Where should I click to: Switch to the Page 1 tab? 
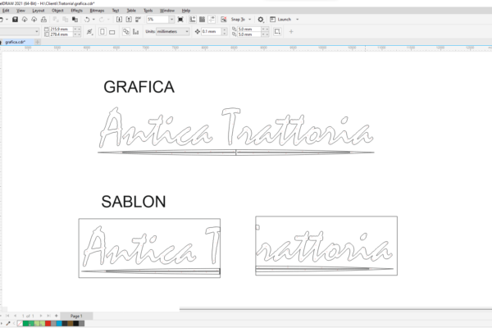coord(76,315)
